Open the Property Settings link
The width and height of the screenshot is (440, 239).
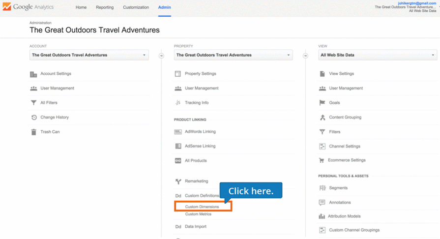click(x=201, y=74)
